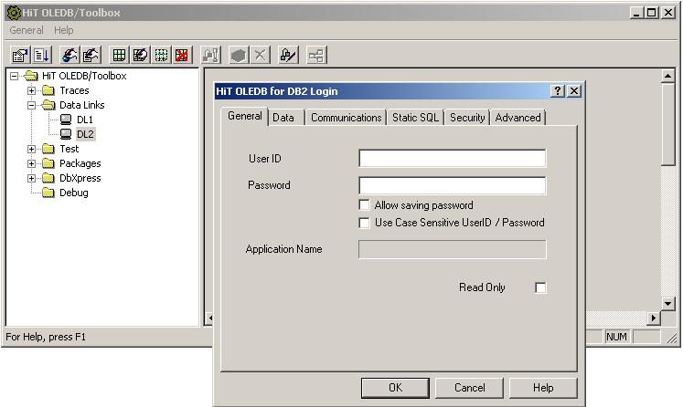Select the General tab in Login dialog
683x407 pixels.
tap(245, 116)
